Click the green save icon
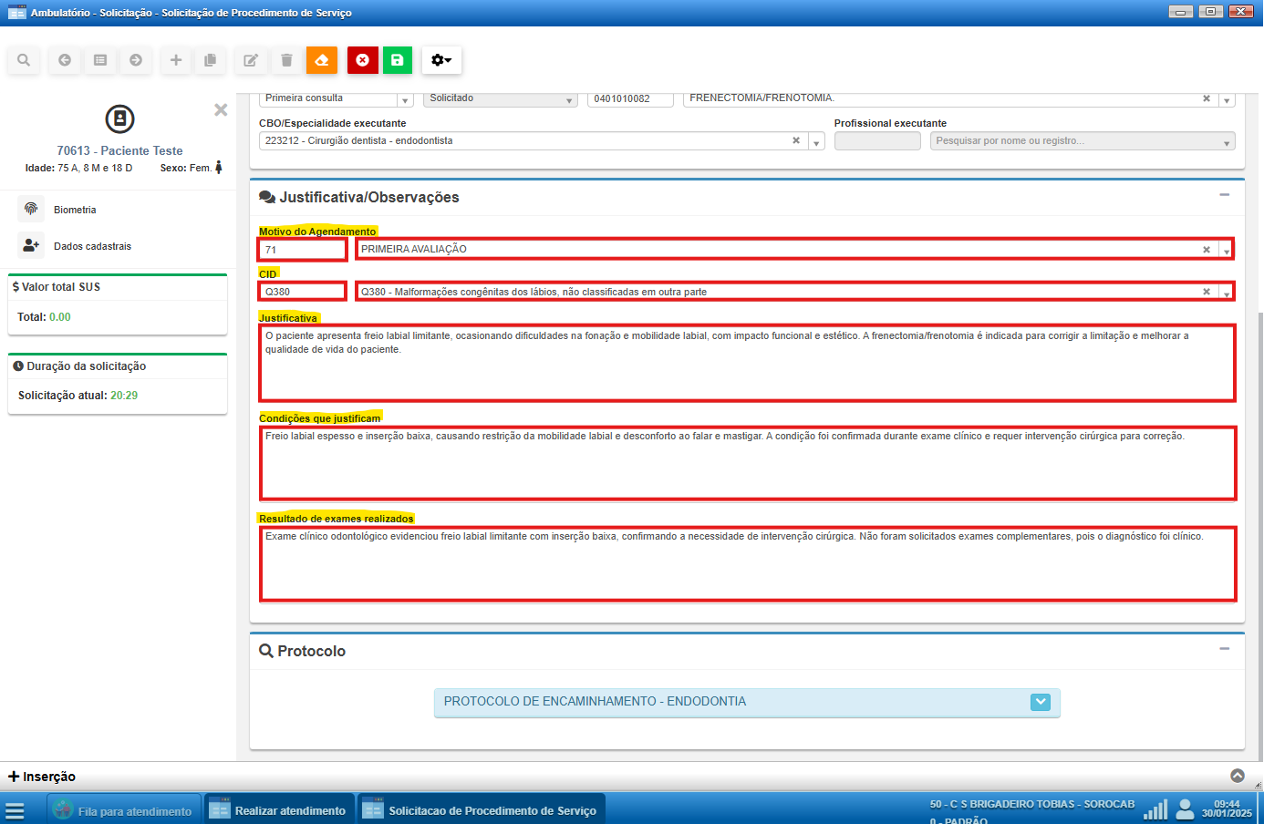 pyautogui.click(x=398, y=60)
